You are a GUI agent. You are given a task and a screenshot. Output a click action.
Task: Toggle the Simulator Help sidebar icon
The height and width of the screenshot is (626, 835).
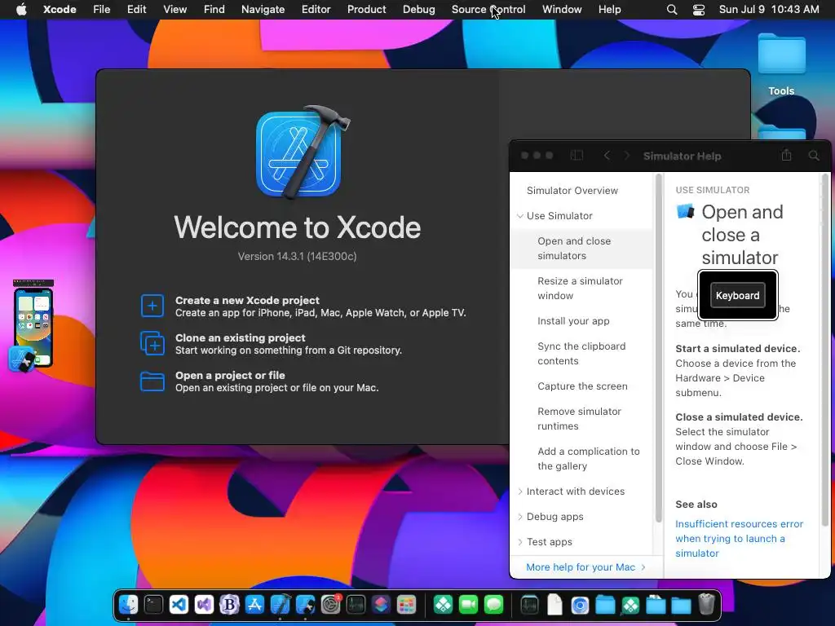577,156
